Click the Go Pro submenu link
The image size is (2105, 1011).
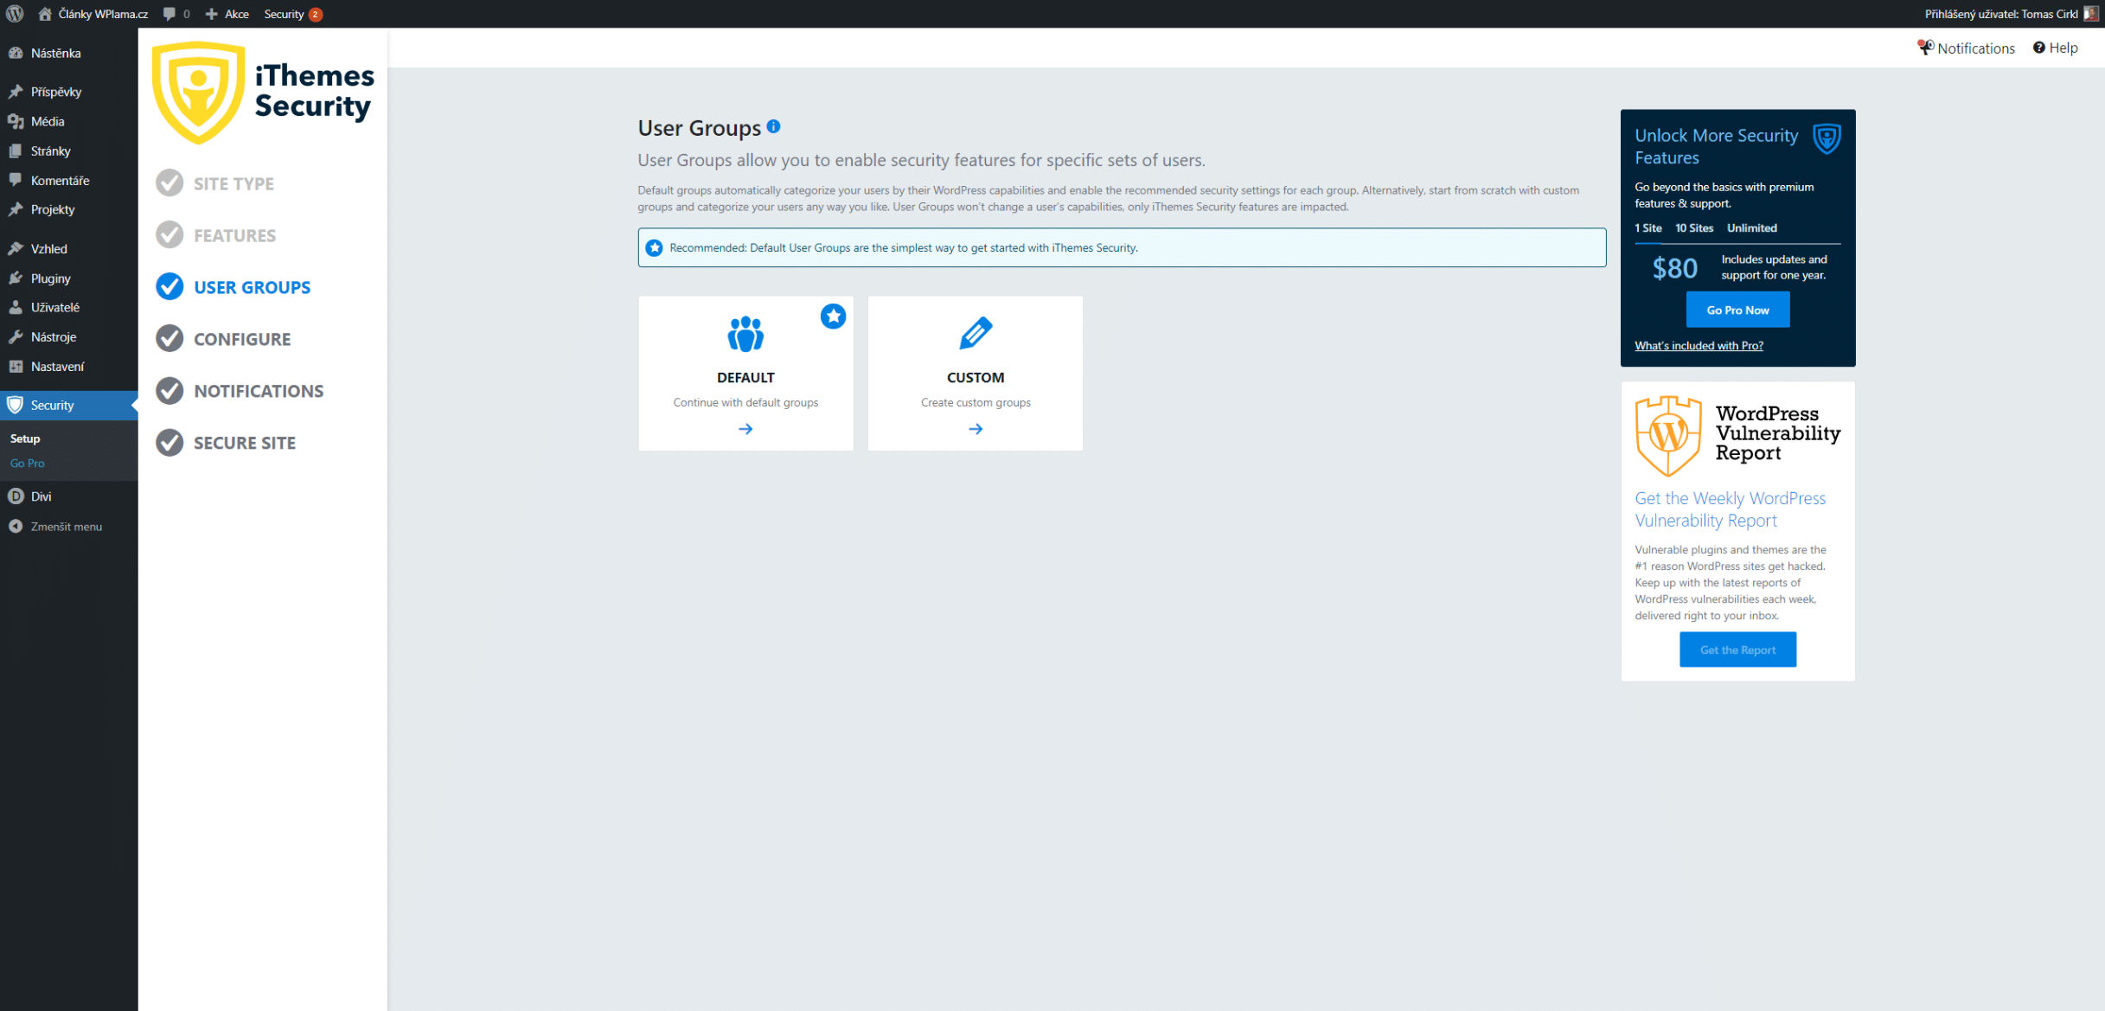point(27,463)
